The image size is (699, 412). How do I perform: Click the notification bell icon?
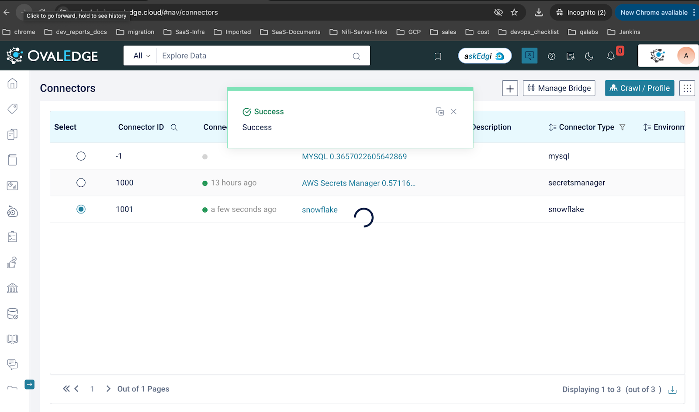[x=611, y=56]
